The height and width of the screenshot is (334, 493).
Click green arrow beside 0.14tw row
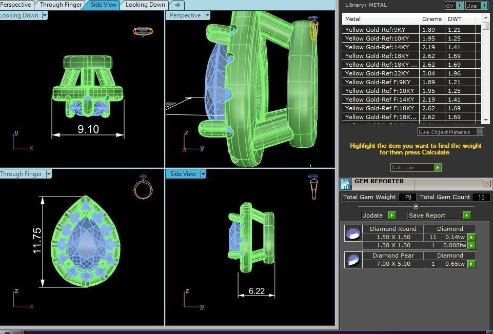[x=471, y=238]
